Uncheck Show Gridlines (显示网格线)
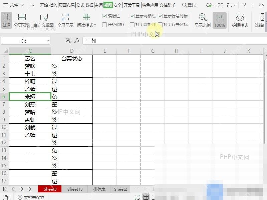Image resolution: width=267 pixels, height=200 pixels. click(132, 16)
